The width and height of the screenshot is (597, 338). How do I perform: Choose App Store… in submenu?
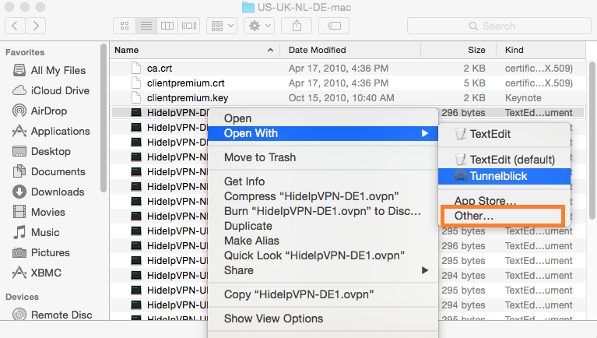(504, 201)
